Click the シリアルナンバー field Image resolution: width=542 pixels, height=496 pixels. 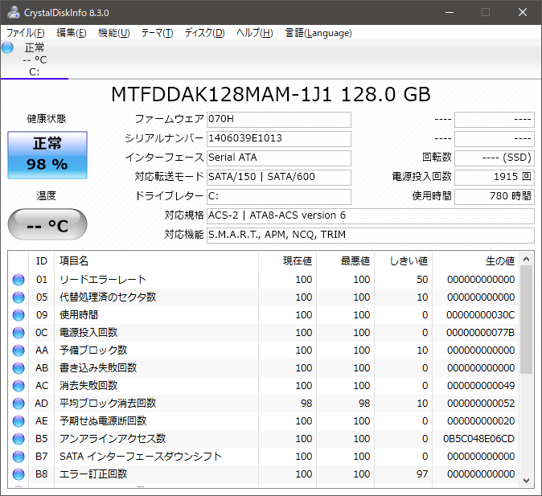click(278, 138)
